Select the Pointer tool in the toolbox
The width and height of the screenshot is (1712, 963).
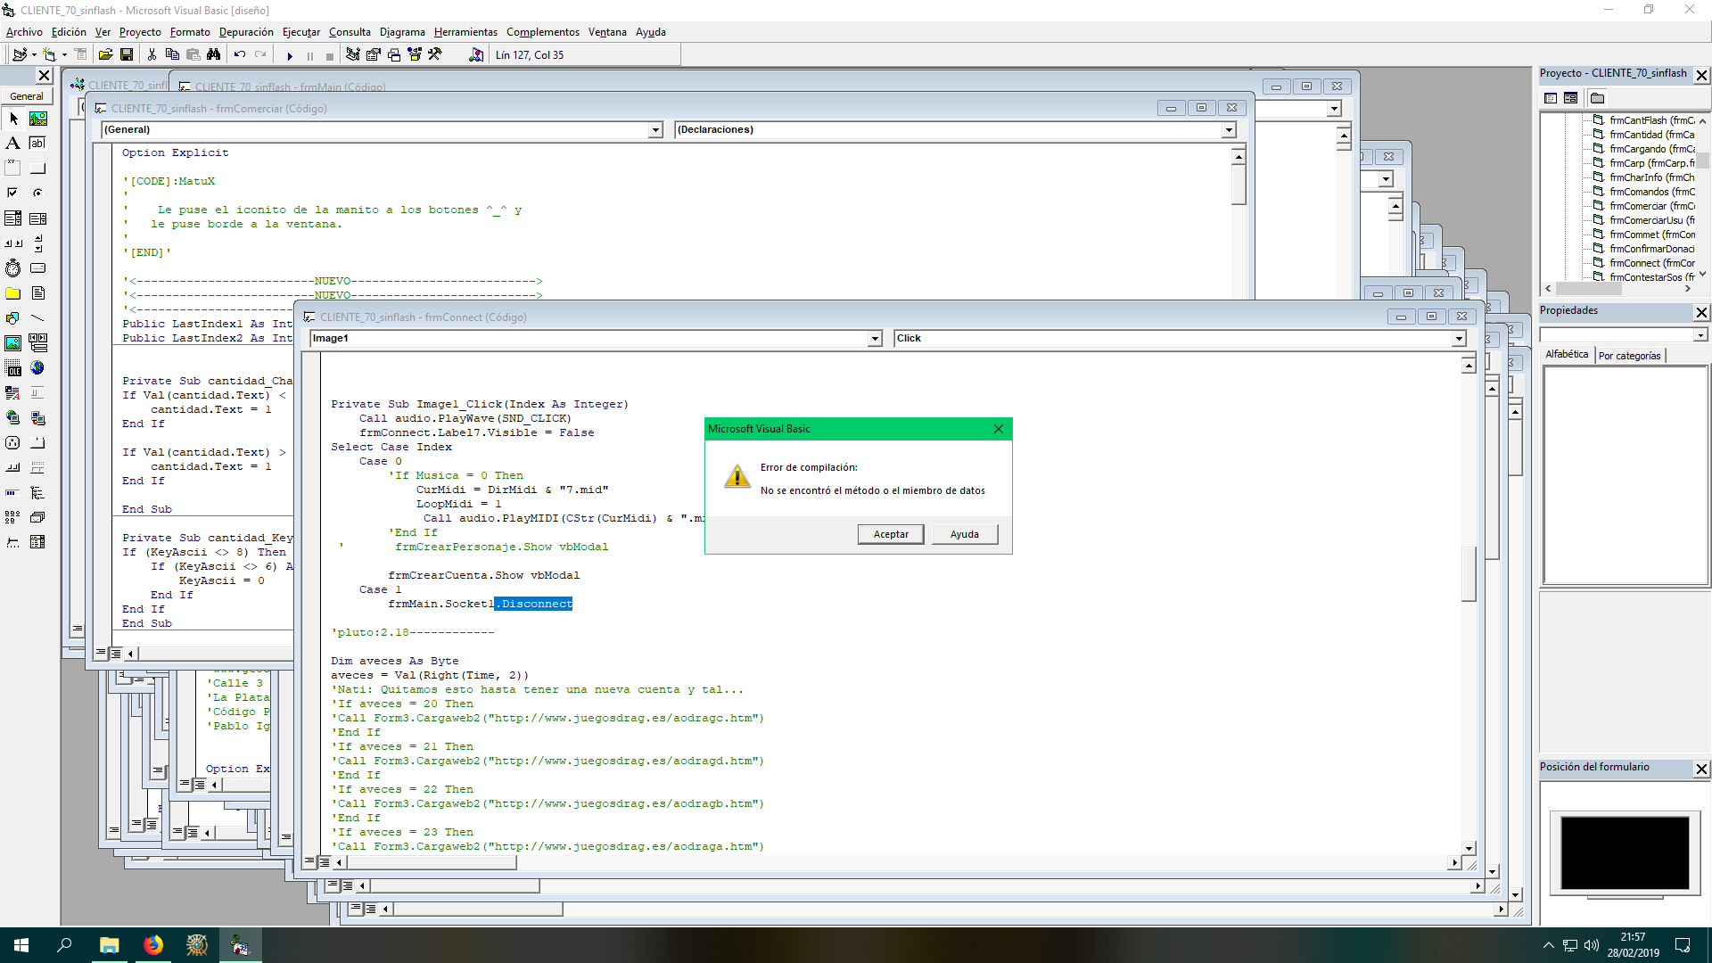point(13,119)
